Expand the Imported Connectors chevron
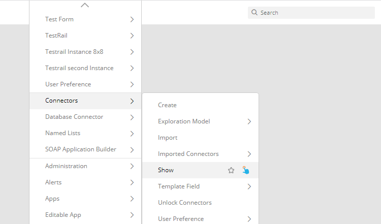Screen dimensions: 381x224 (x=249, y=154)
